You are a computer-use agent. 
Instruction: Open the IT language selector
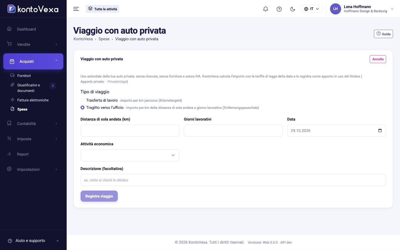tap(312, 9)
